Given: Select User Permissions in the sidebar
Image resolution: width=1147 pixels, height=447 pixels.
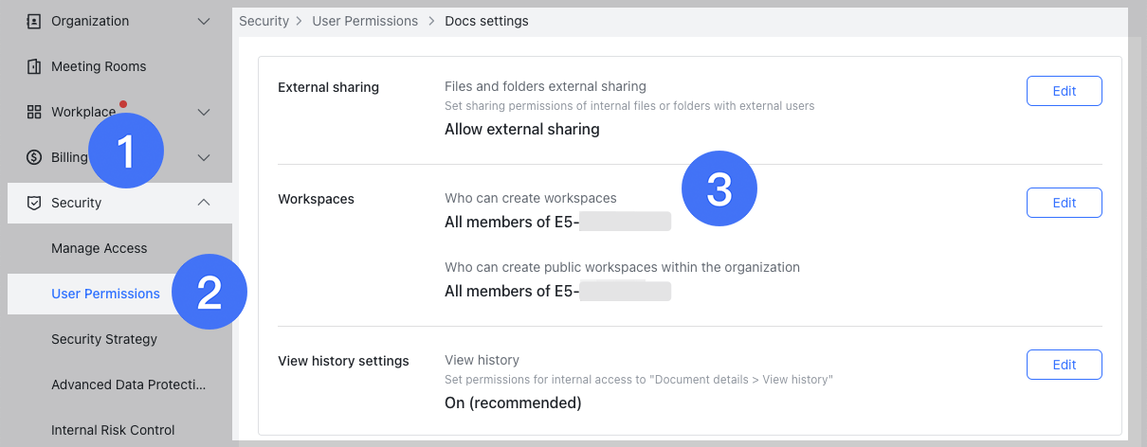Looking at the screenshot, I should pyautogui.click(x=105, y=294).
